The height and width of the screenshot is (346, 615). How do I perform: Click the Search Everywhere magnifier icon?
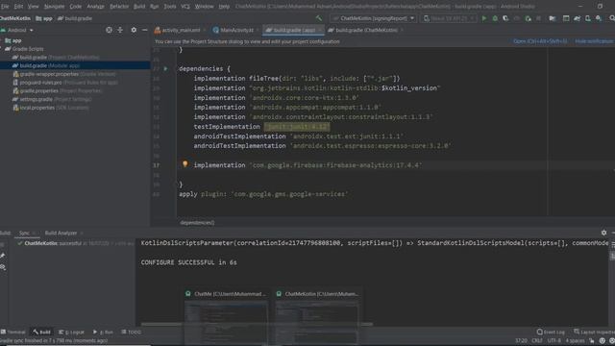[x=611, y=18]
